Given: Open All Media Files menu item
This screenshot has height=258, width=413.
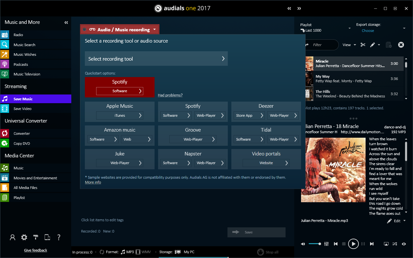Looking at the screenshot, I should pos(25,188).
